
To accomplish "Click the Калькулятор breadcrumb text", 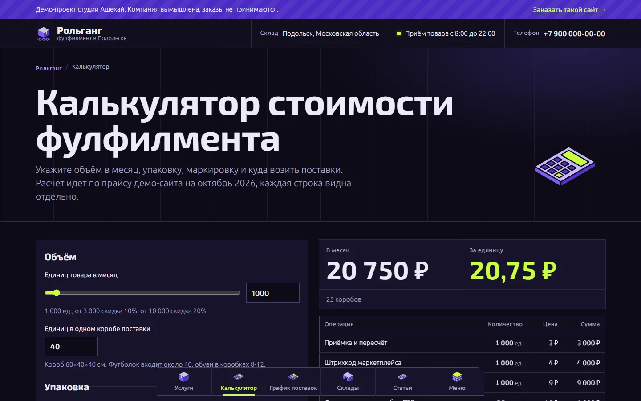I will (x=91, y=67).
